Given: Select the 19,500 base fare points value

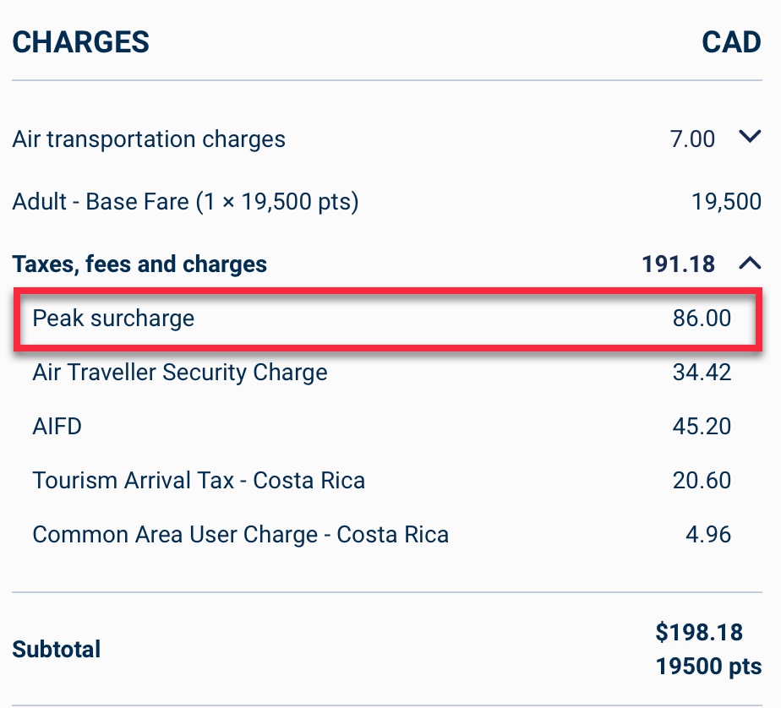Looking at the screenshot, I should (x=726, y=202).
